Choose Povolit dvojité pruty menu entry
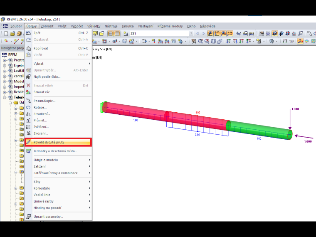 click(58, 142)
